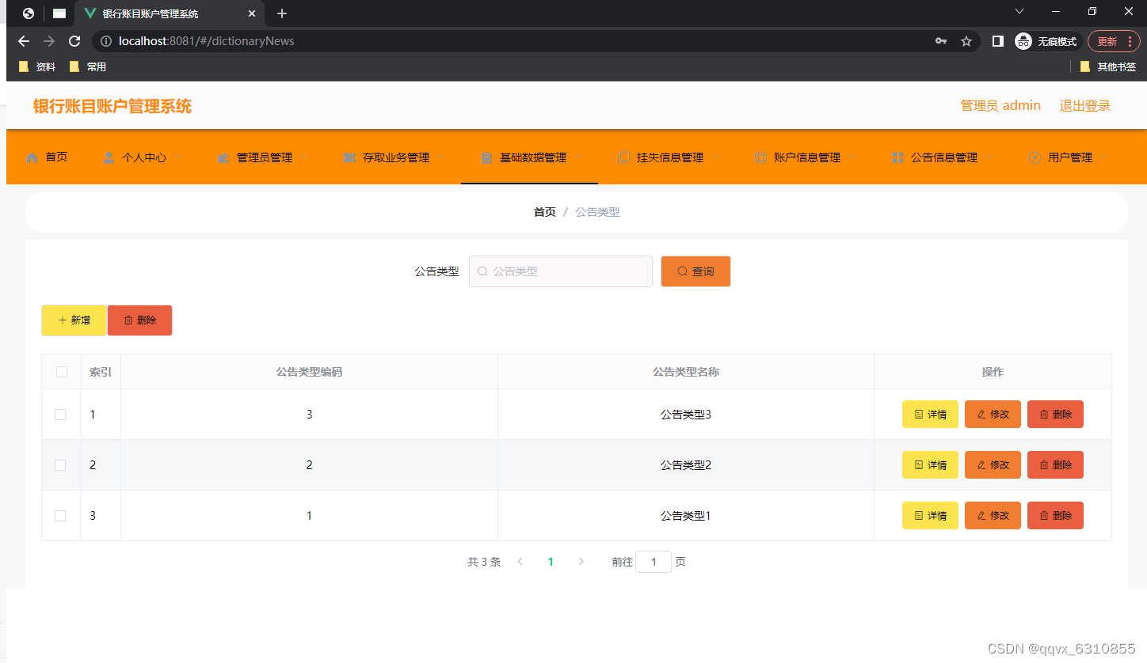Open the browser tab search chevron
This screenshot has width=1147, height=663.
click(1019, 11)
